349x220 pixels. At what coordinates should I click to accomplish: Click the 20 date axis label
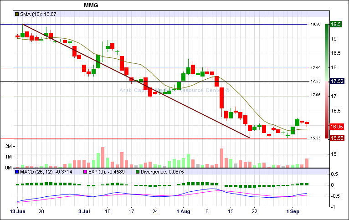[41, 211]
